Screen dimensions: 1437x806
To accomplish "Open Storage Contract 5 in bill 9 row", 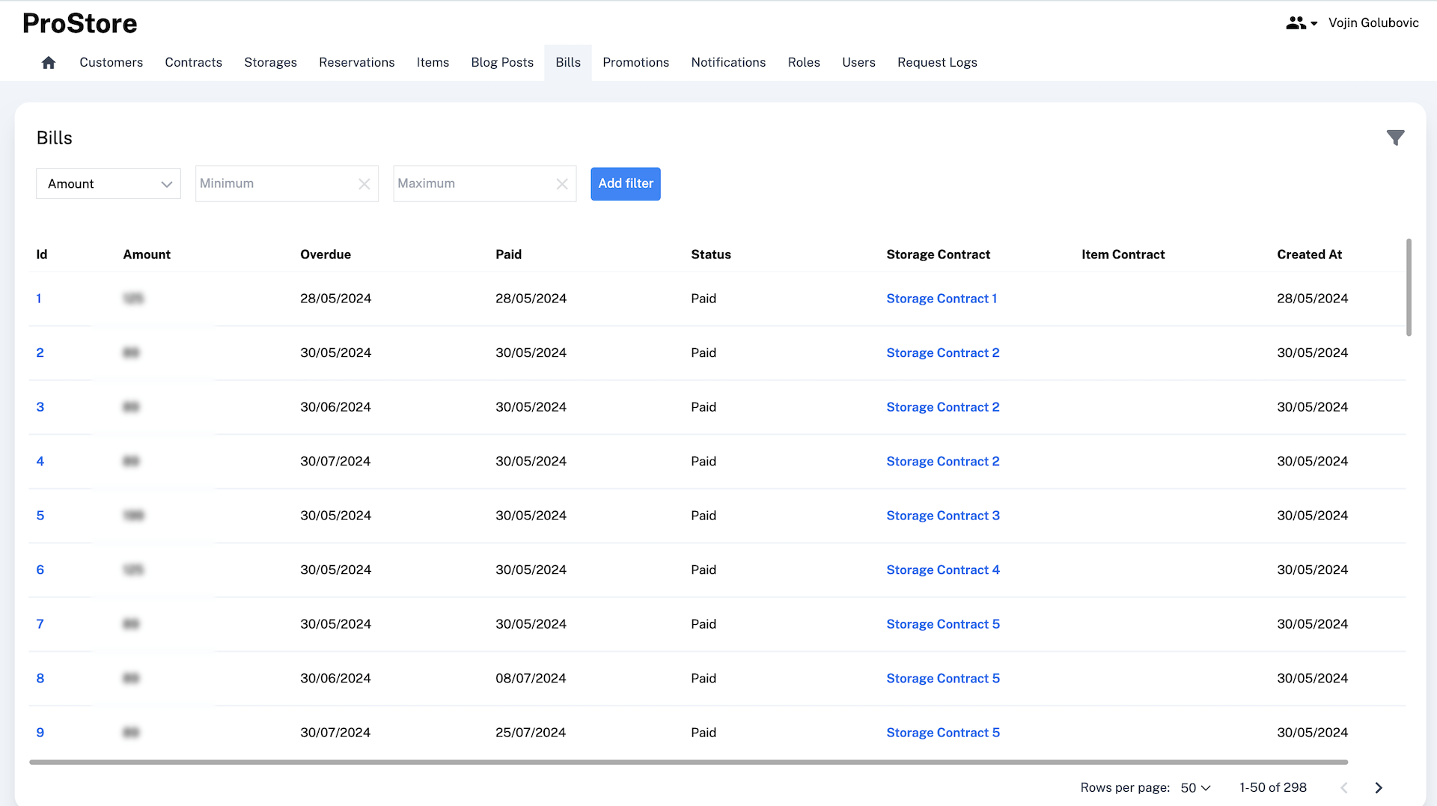I will coord(943,733).
